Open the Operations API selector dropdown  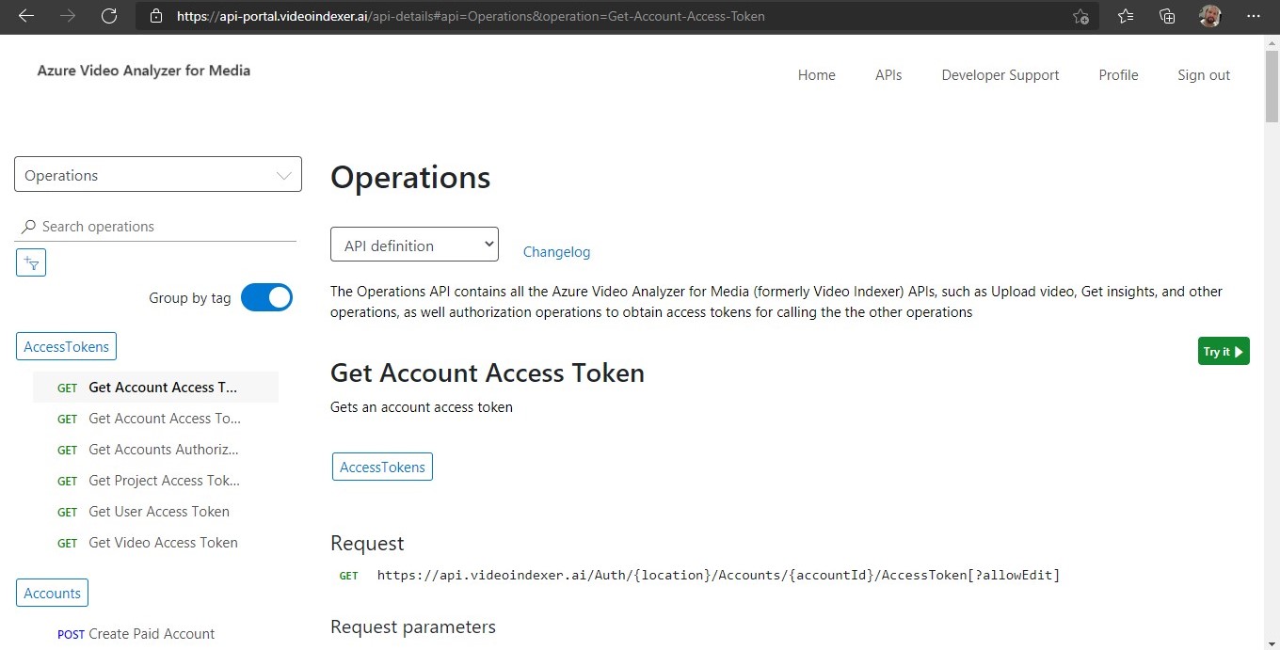point(158,175)
